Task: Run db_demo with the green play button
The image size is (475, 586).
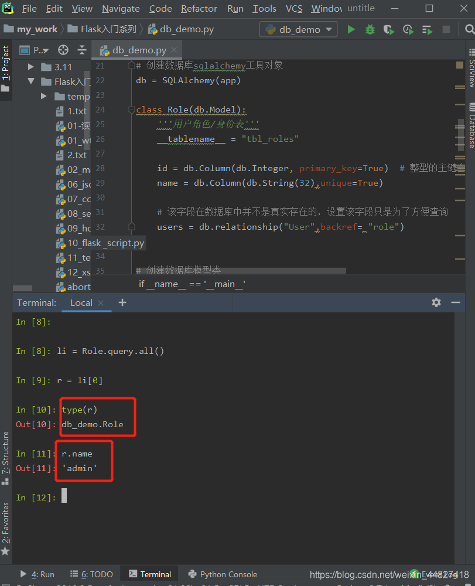Action: click(351, 29)
